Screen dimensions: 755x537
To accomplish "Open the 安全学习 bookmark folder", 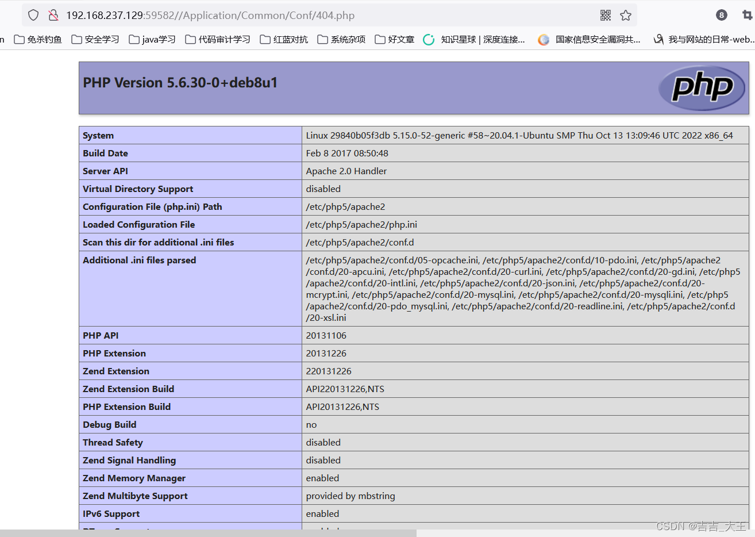I will [x=95, y=40].
